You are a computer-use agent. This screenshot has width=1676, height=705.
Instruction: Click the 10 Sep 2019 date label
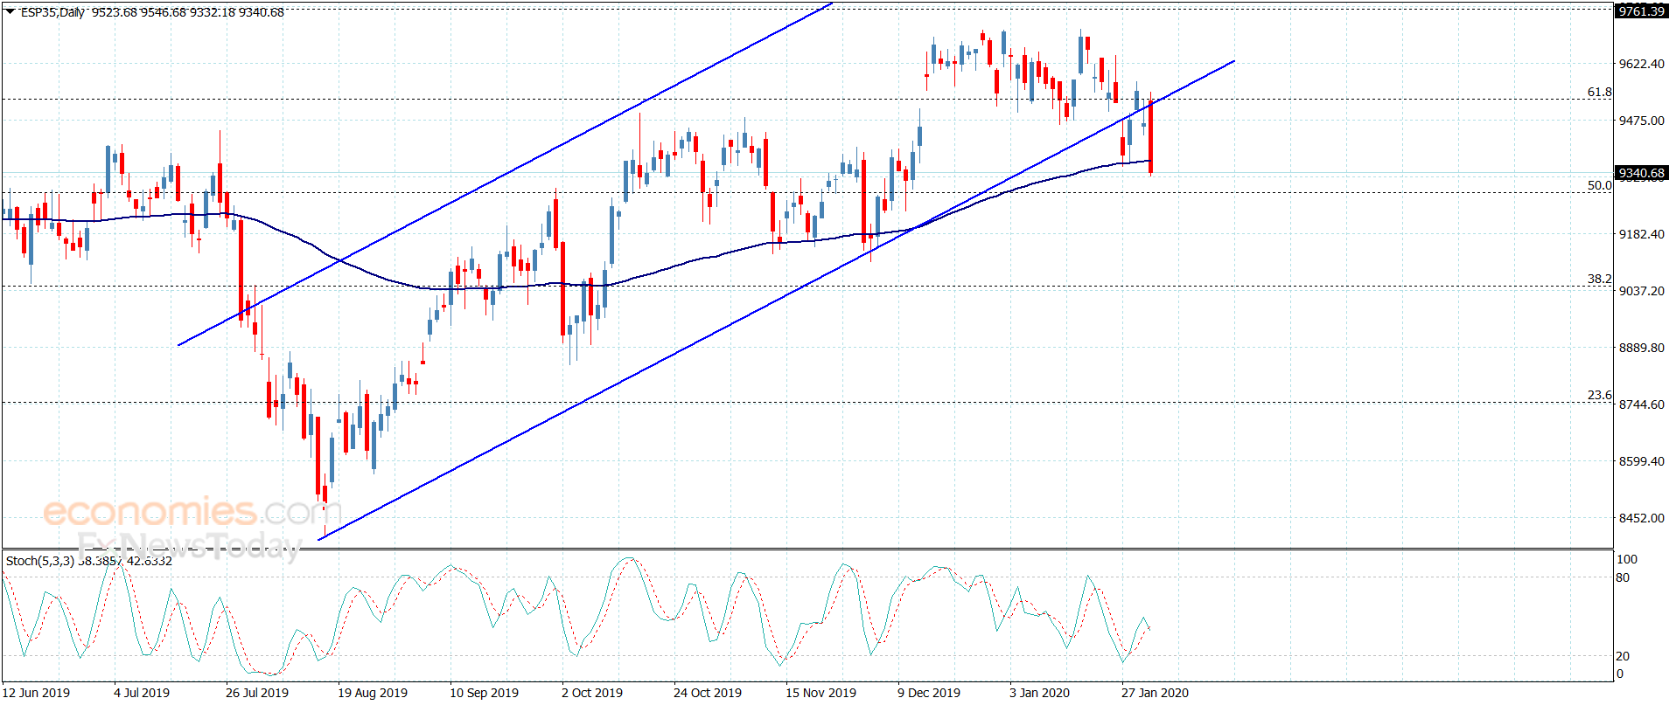click(484, 693)
